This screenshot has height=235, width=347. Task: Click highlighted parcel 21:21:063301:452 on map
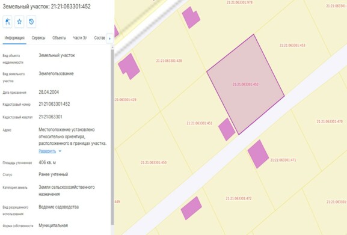click(245, 84)
